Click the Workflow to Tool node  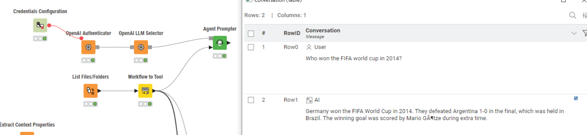click(x=145, y=91)
